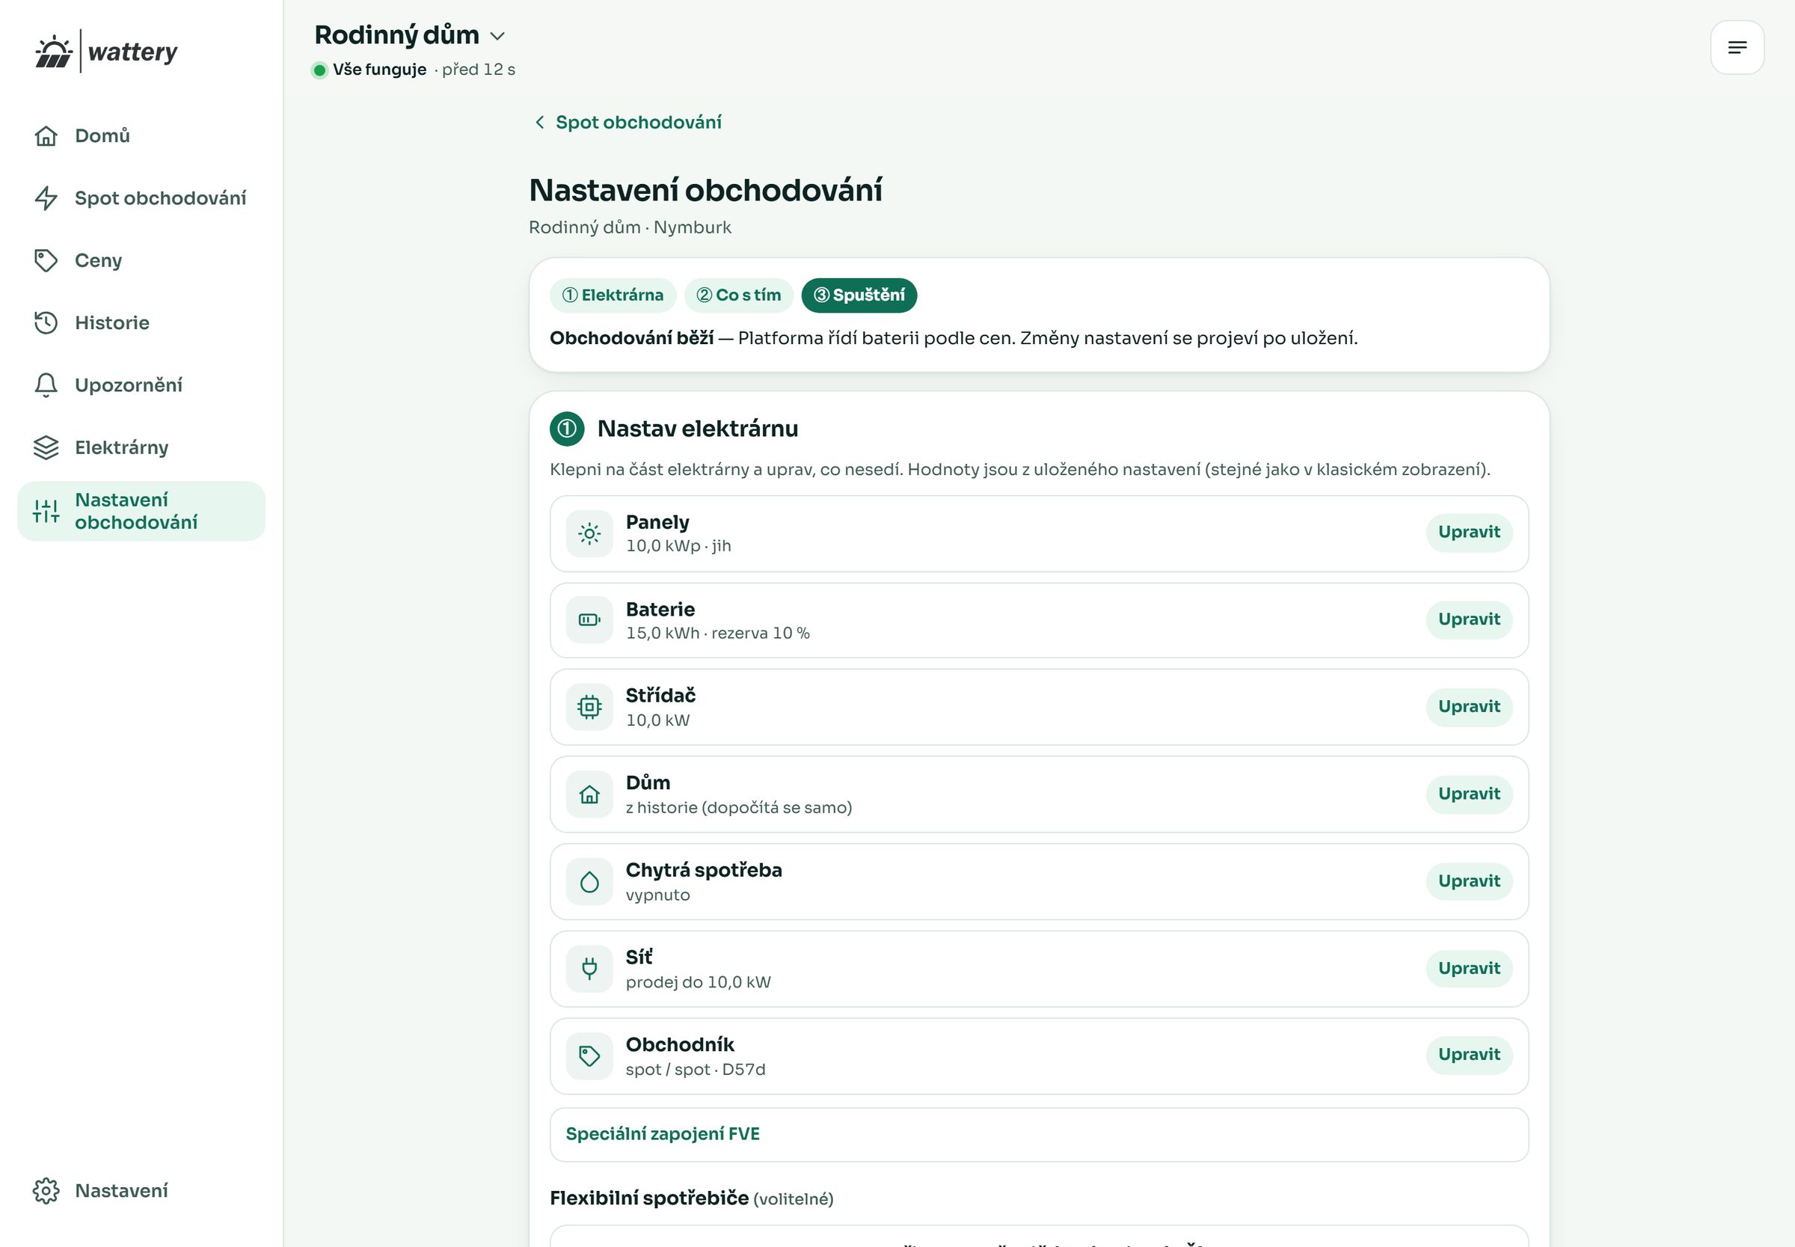Click the Historie clock icon

pyautogui.click(x=46, y=322)
